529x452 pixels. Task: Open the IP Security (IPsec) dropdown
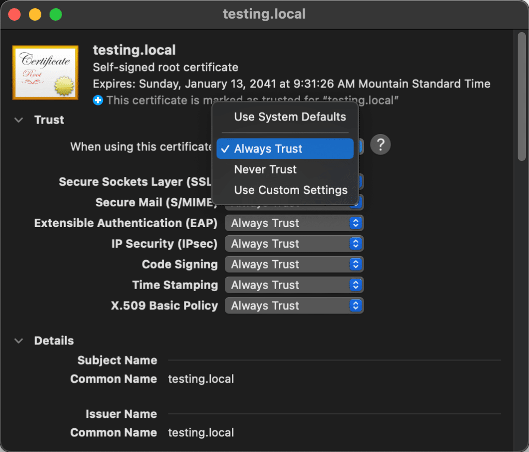pyautogui.click(x=294, y=244)
